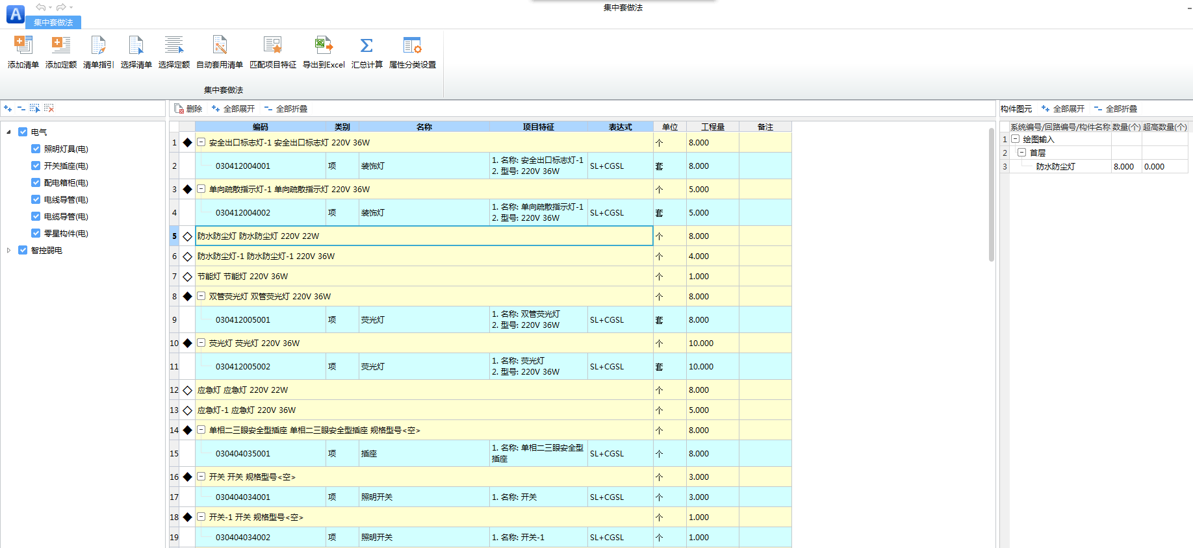
Task: Select code cell 030404035001
Action: [261, 453]
